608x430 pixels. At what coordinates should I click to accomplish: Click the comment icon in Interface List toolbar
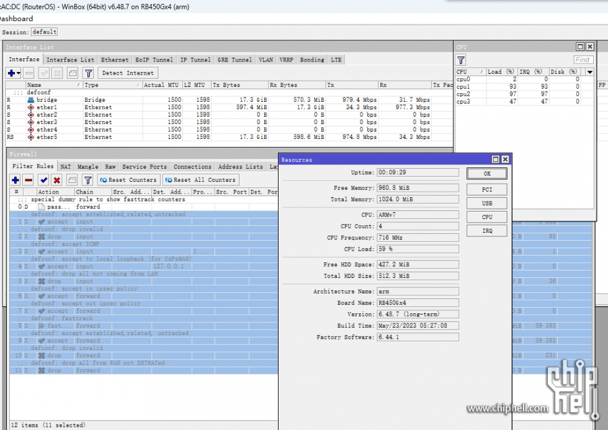(73, 73)
